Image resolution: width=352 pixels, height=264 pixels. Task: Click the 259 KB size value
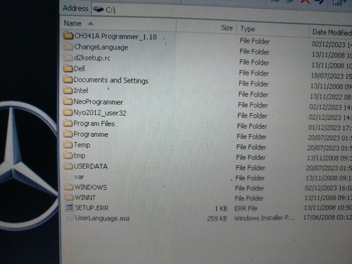click(217, 219)
